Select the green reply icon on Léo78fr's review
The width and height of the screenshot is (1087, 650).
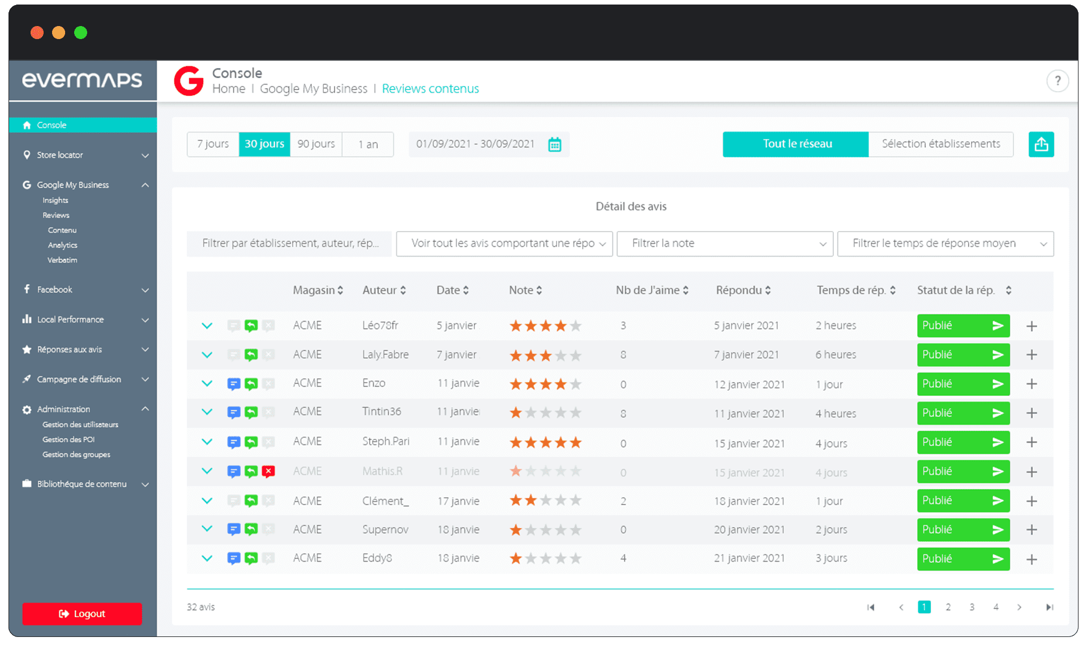tap(251, 326)
